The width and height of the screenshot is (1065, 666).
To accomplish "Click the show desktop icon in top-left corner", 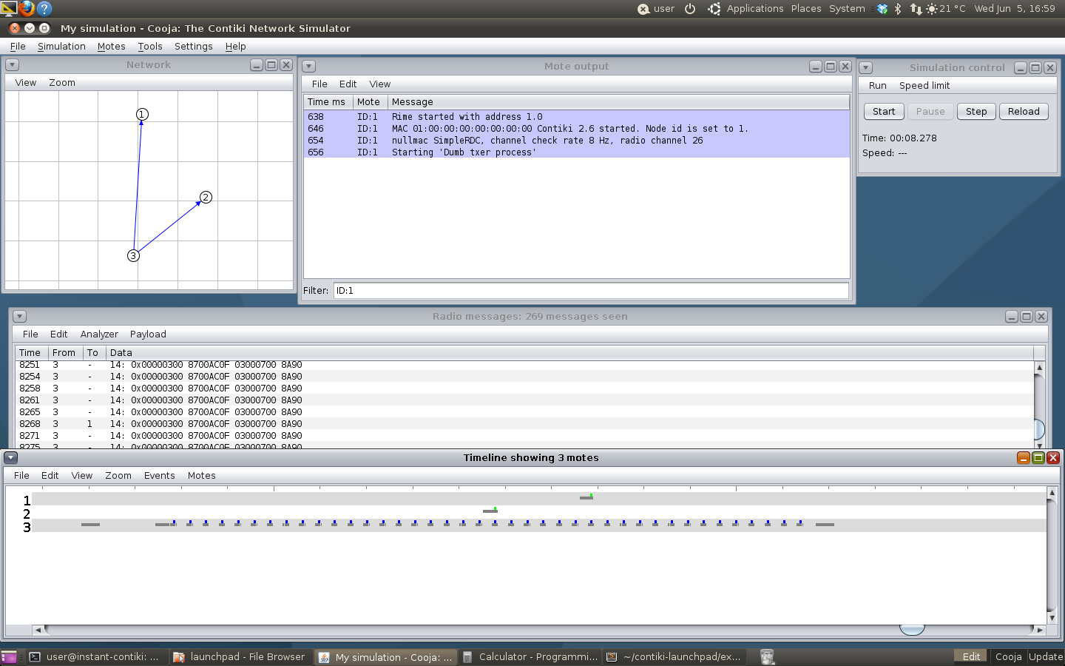I will pos(8,8).
